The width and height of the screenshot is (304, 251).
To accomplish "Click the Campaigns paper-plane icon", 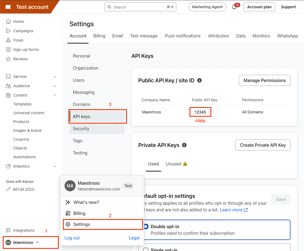I will [8, 31].
